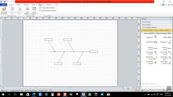Viewport: 173px width, 97px height.
Task: Click the Effect box on the diagram
Action: (94, 52)
